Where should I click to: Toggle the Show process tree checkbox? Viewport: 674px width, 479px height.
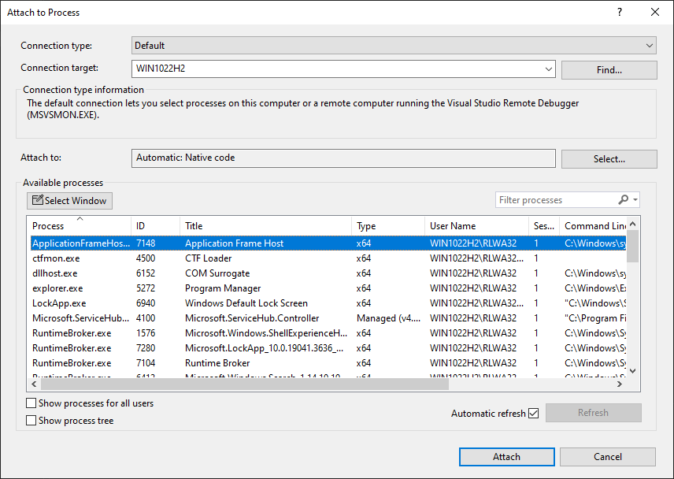click(x=31, y=421)
